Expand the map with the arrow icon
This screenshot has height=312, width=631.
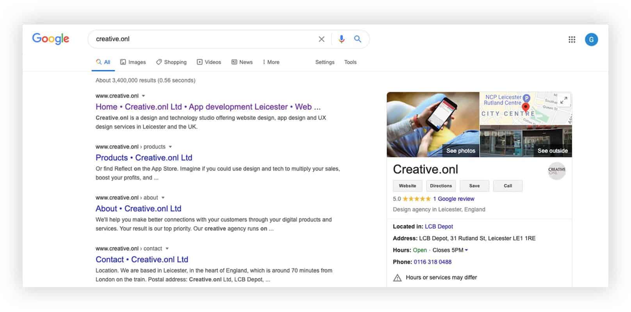tap(563, 101)
